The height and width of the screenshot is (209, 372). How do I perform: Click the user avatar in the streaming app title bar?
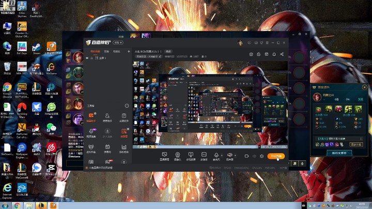tap(240, 43)
